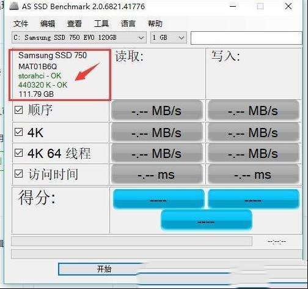Open the 工具 menu
Viewport: 308px width, 289px height.
click(101, 23)
